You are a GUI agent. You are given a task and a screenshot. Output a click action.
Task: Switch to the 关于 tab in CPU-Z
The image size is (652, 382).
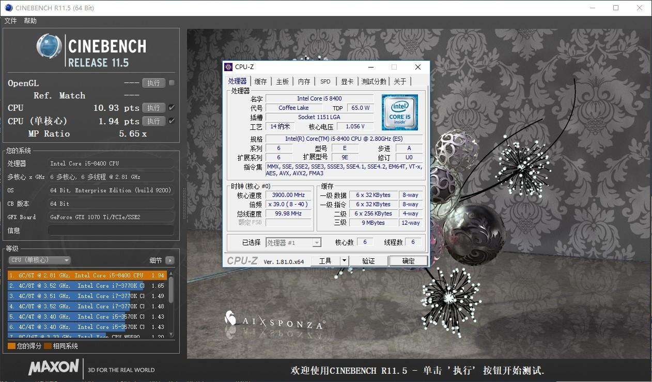coord(400,81)
